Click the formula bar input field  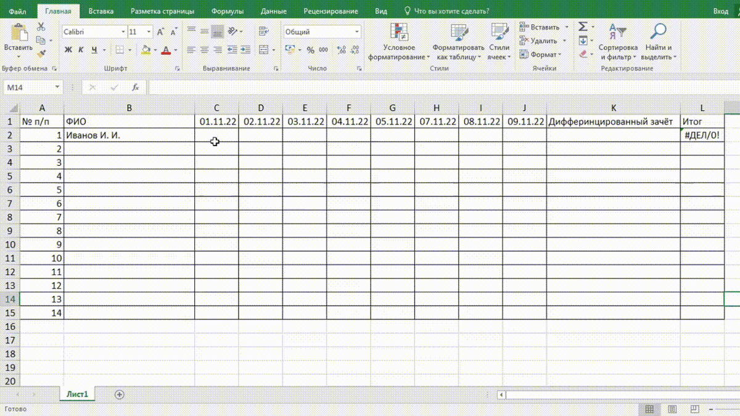click(x=443, y=88)
